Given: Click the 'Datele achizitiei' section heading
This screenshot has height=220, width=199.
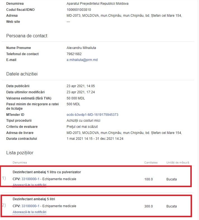Looking at the screenshot, I should pos(22,74).
